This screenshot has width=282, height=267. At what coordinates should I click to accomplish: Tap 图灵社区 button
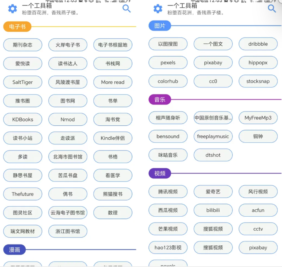(x=22, y=212)
